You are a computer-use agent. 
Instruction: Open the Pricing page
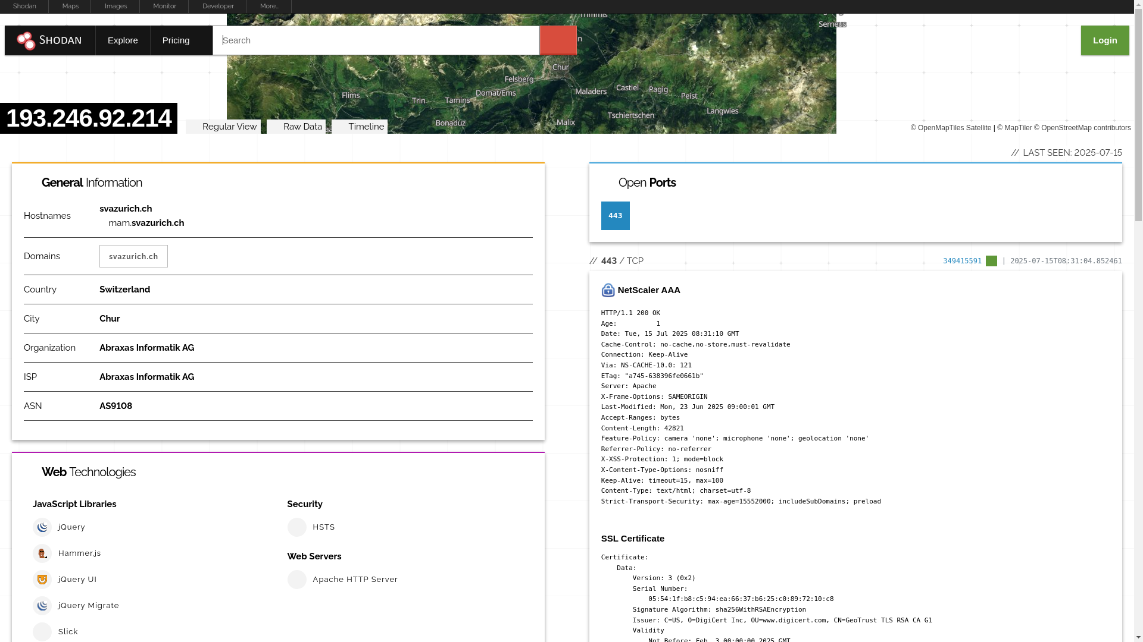coord(176,40)
